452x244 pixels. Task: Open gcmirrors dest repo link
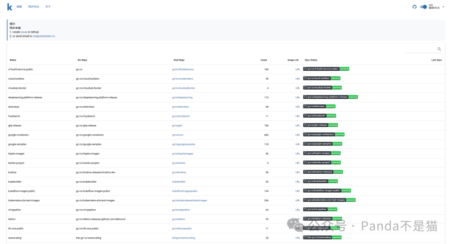(x=177, y=135)
